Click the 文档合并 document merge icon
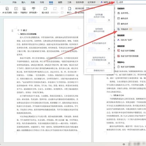Viewport: 146px width, 146px height. [119, 29]
